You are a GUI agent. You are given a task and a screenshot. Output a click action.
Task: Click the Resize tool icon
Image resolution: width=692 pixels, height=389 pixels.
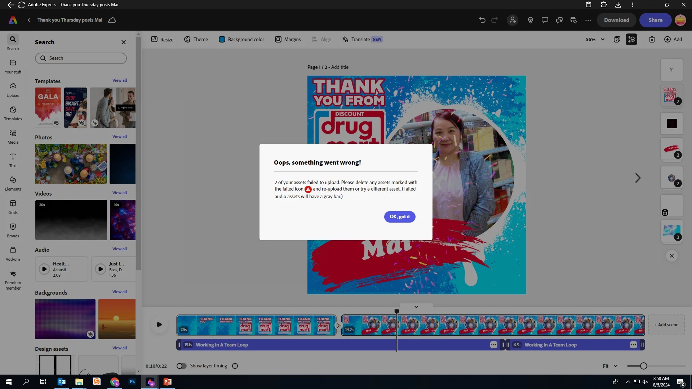pos(154,39)
